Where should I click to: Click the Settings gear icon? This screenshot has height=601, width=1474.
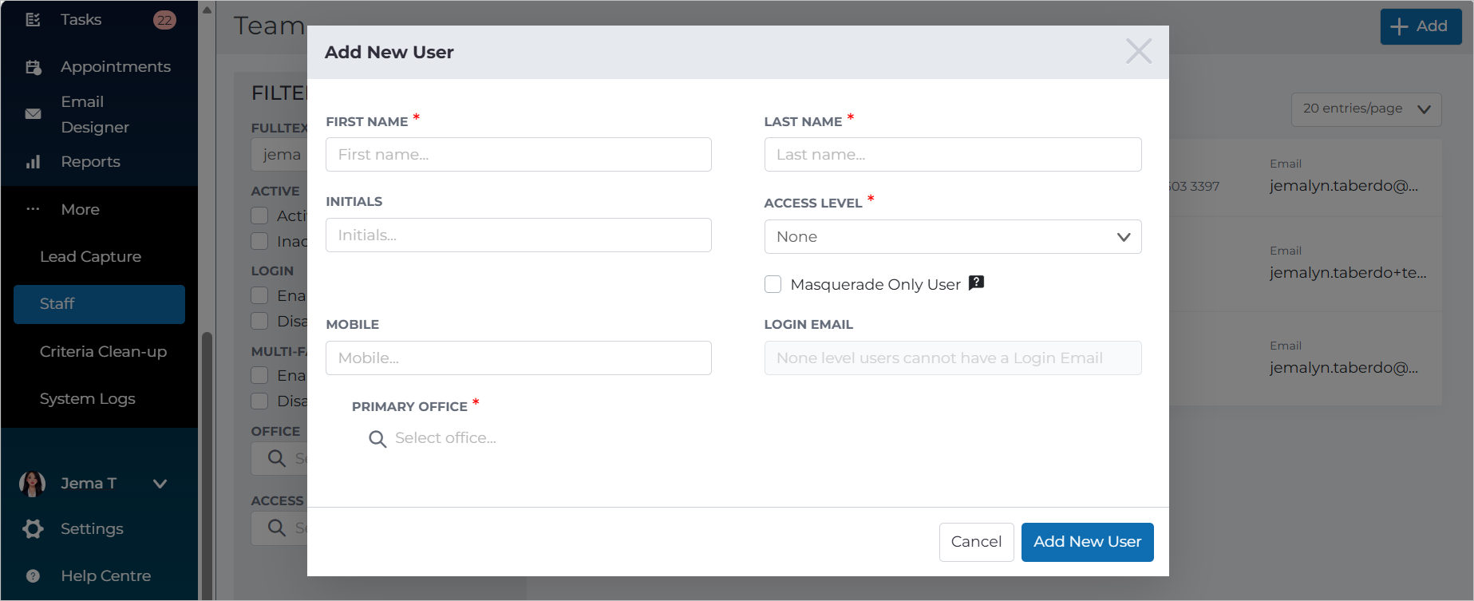[33, 528]
